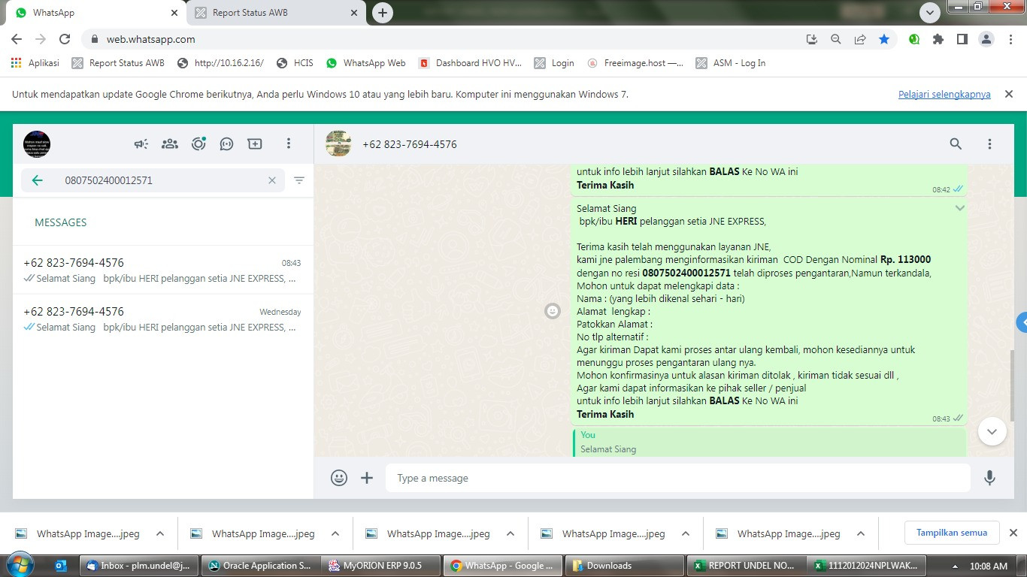Screen dimensions: 1027x577
Task: Switch to the WhatsApp browser tab
Action: [x=94, y=13]
